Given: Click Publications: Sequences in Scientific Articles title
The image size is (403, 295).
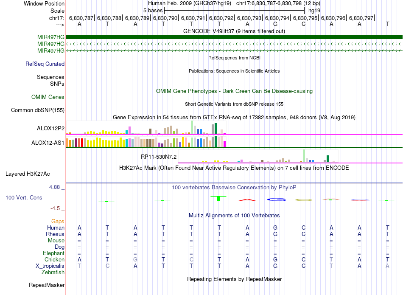Looking at the screenshot, I should 234,71.
